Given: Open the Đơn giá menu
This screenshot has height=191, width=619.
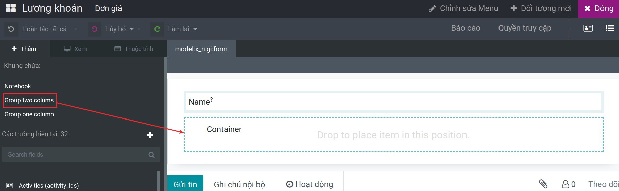Looking at the screenshot, I should point(108,8).
